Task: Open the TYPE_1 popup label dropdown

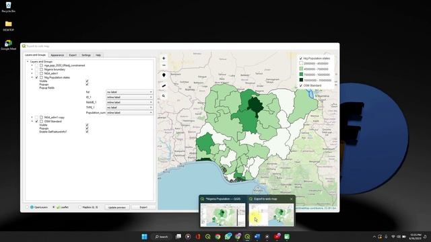Action: pos(129,108)
